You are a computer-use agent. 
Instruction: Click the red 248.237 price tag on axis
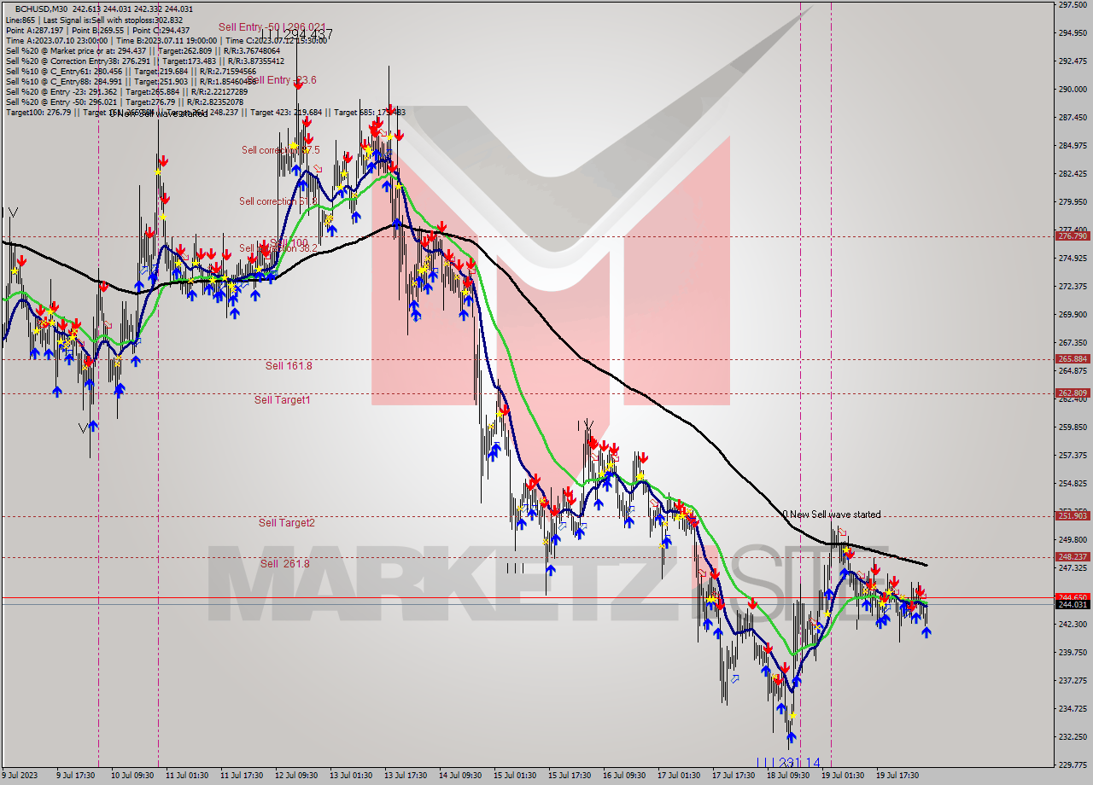pyautogui.click(x=1073, y=557)
